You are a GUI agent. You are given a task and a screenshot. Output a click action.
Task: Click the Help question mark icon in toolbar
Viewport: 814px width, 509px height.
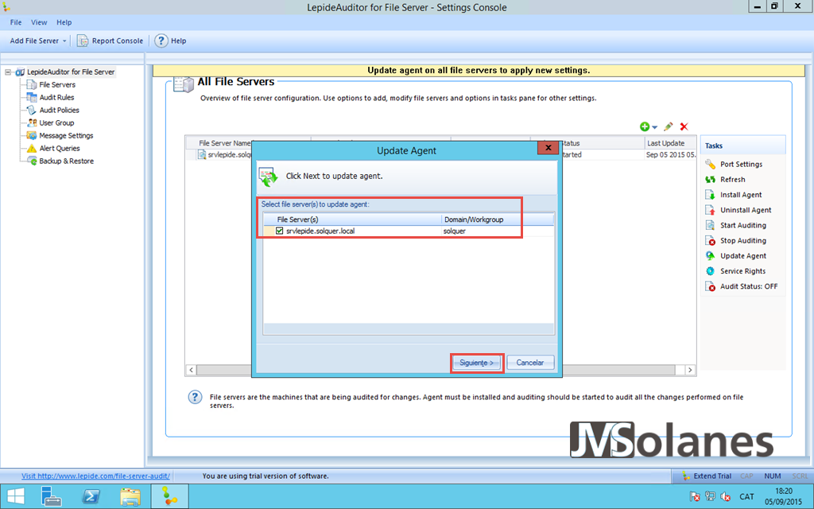161,41
